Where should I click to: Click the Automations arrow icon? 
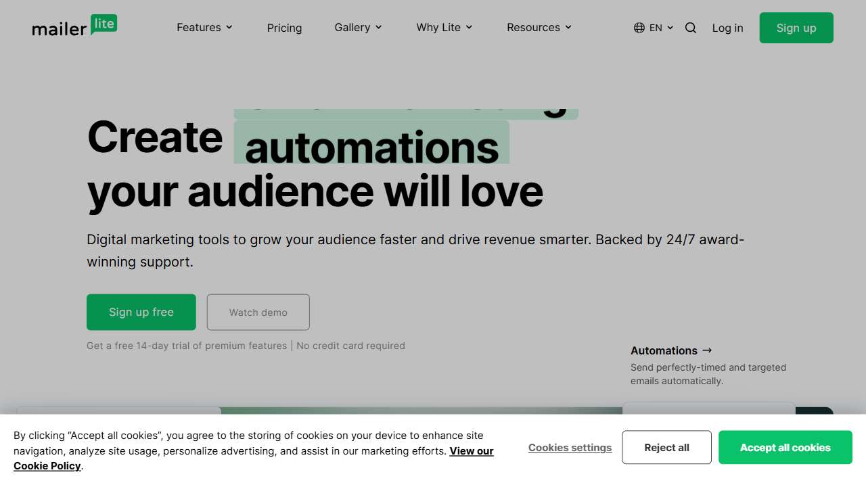click(707, 350)
